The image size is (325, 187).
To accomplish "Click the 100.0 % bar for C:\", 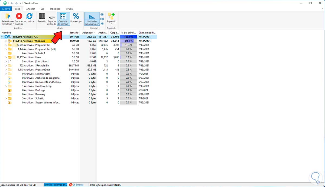I will click(x=129, y=37).
